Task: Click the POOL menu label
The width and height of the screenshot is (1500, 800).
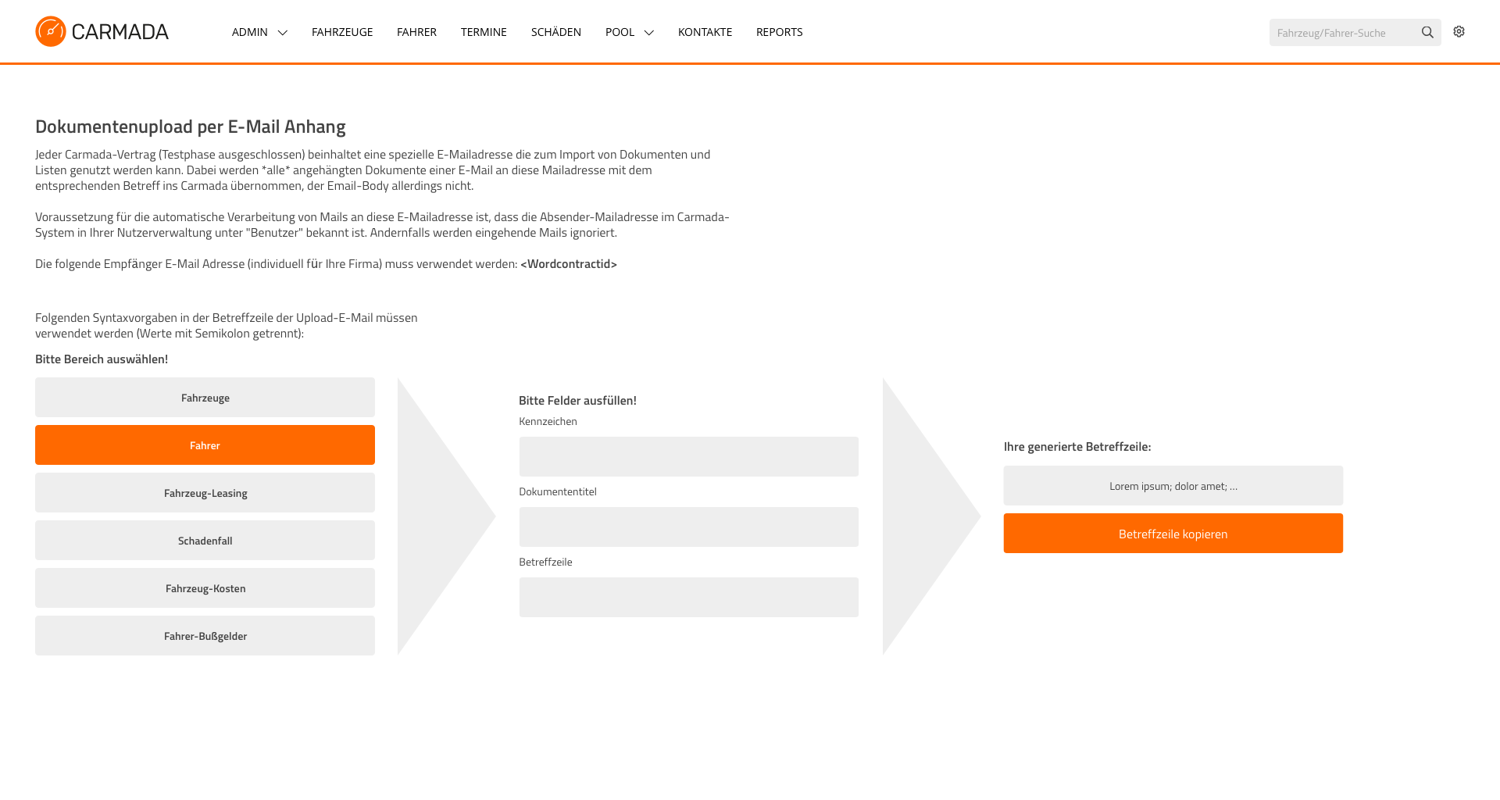Action: point(620,32)
